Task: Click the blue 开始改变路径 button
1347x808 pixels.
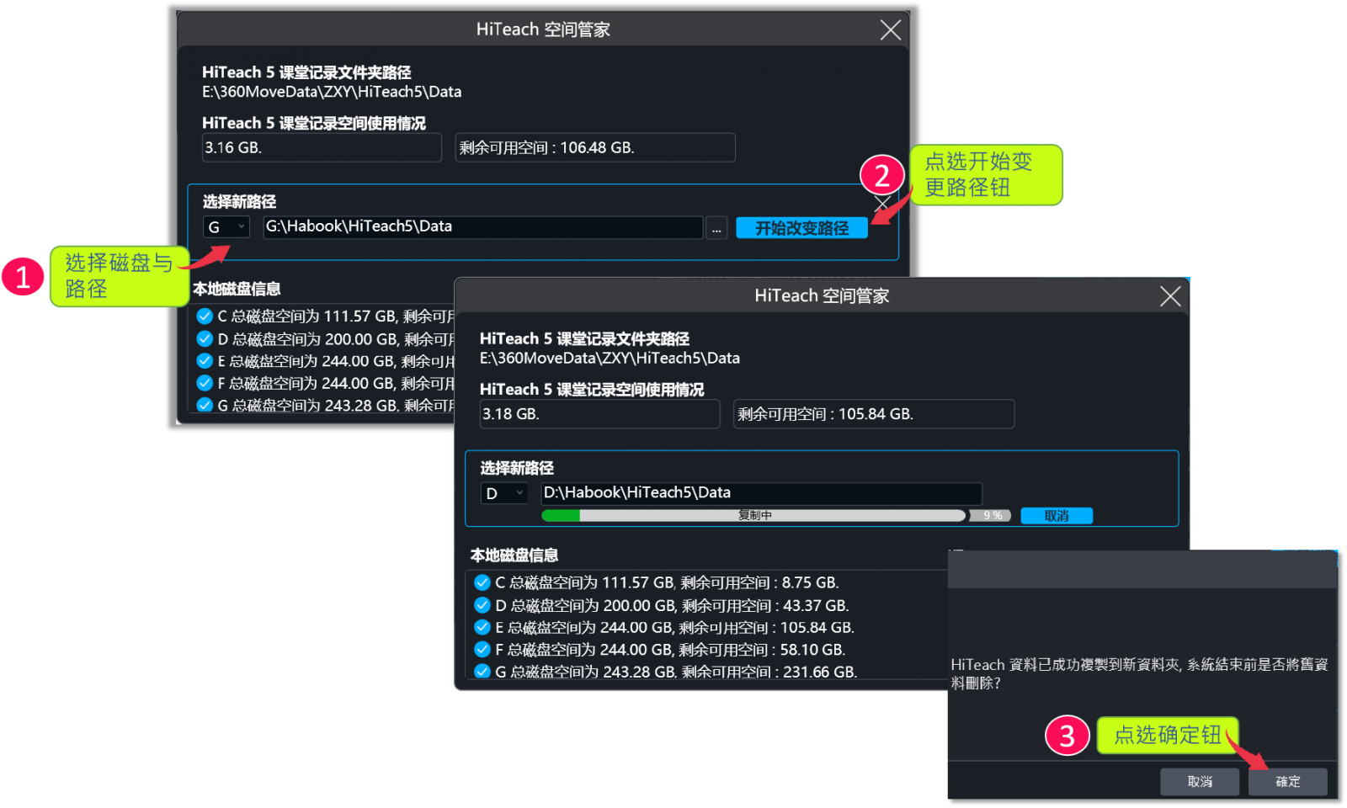Action: (x=801, y=228)
